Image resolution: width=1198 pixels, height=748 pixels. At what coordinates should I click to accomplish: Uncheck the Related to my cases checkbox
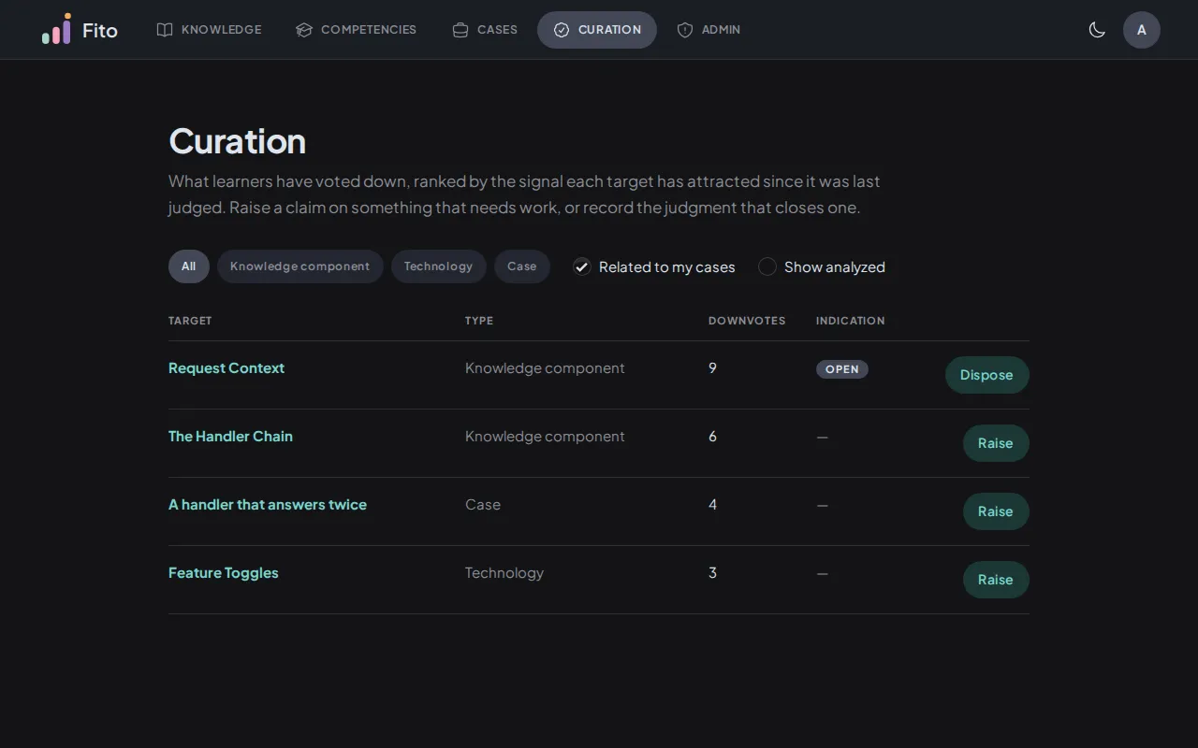click(x=582, y=266)
